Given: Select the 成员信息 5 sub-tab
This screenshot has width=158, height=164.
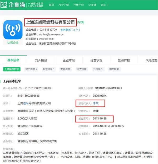Looking at the screenshot, I should tap(31, 69).
